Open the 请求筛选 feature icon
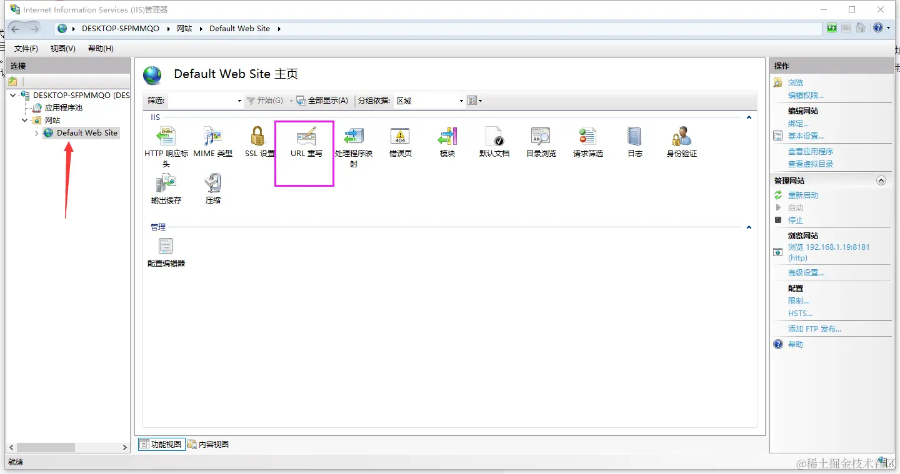This screenshot has height=474, width=900. pos(588,142)
